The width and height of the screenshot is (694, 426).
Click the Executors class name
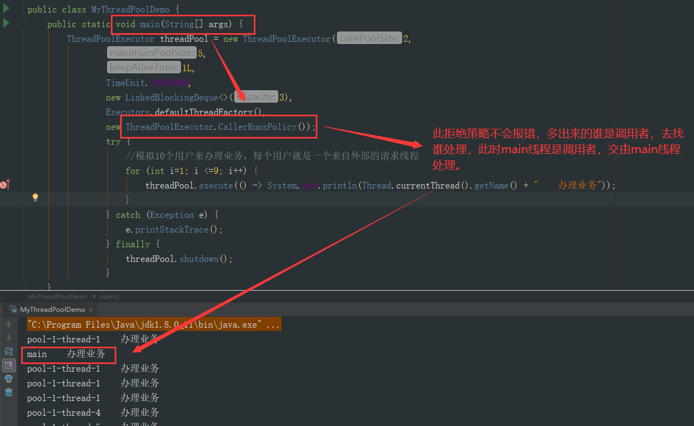click(x=128, y=112)
